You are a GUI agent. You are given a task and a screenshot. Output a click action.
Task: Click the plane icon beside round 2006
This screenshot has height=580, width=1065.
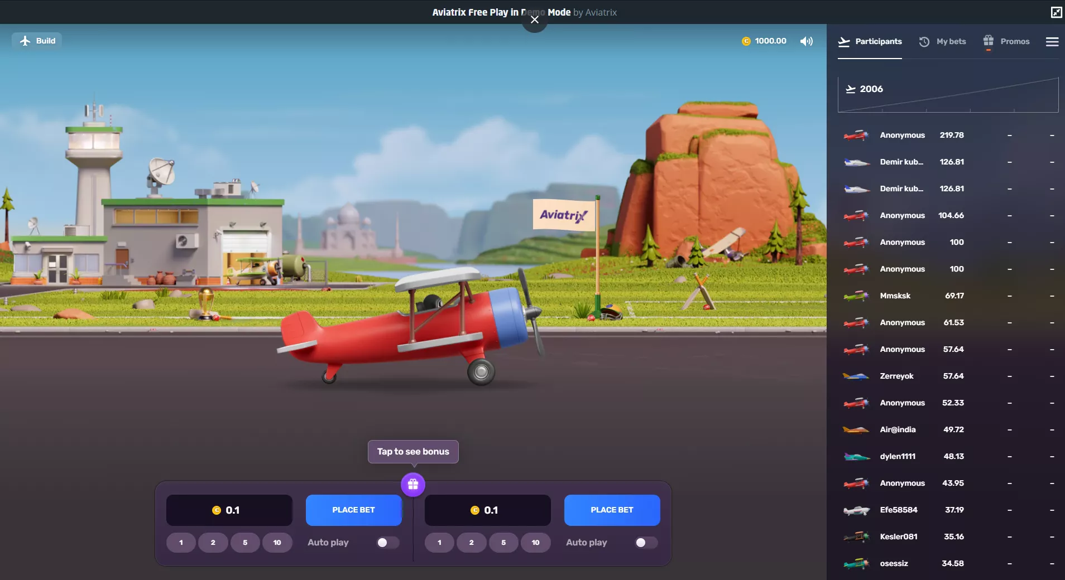[850, 88]
